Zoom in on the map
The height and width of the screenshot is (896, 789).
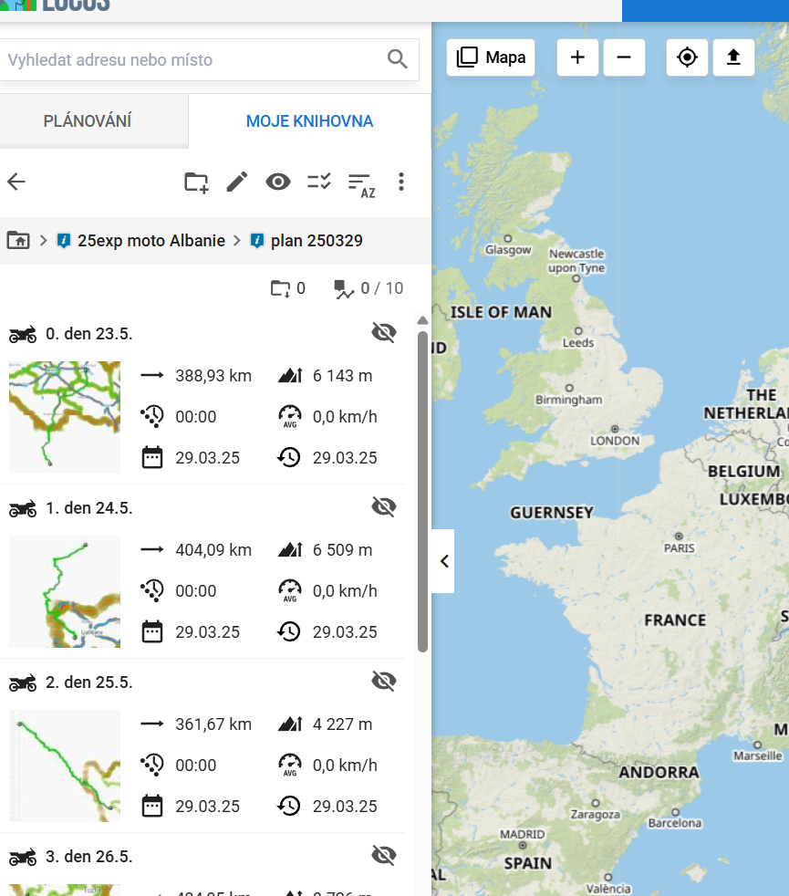pos(577,57)
